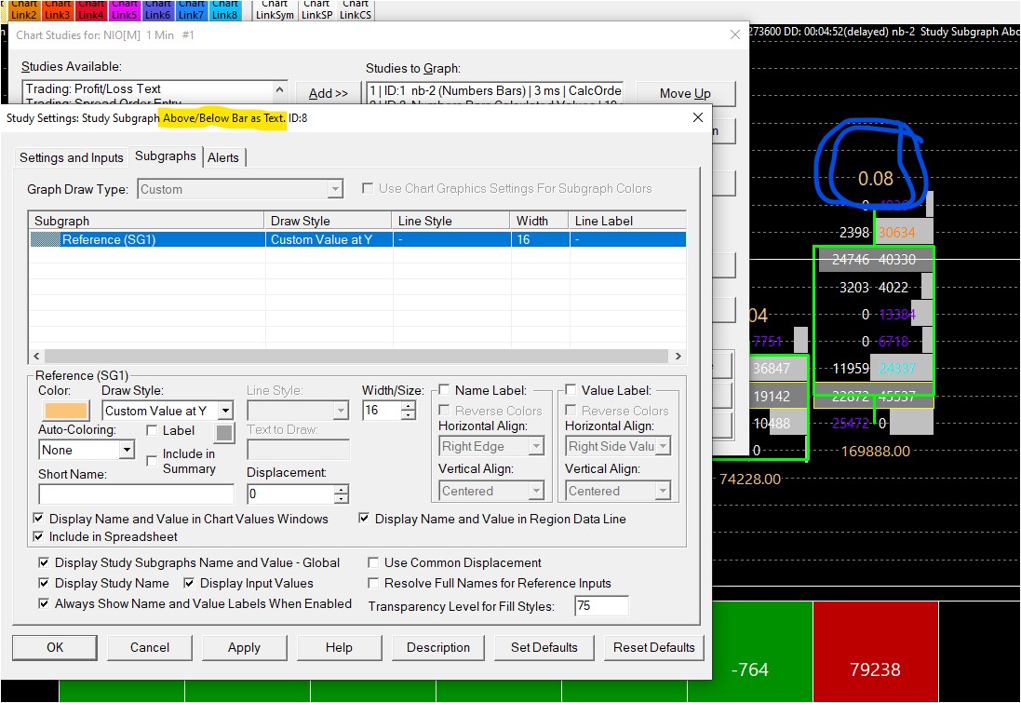This screenshot has width=1021, height=703.
Task: Switch to Settings and Inputs tab
Action: [x=72, y=157]
